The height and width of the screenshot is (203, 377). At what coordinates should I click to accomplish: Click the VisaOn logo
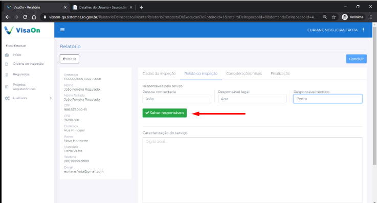[23, 30]
